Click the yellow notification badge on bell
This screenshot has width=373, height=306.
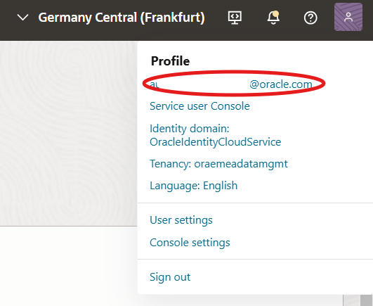pos(275,13)
